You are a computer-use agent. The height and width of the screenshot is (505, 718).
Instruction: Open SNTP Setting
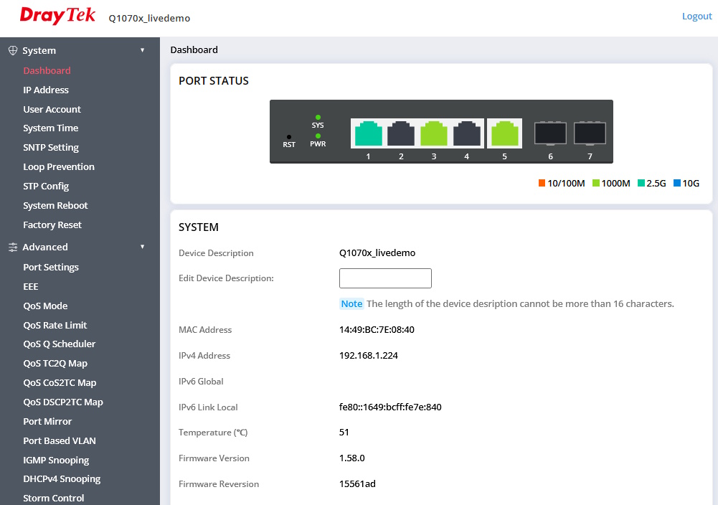[51, 148]
